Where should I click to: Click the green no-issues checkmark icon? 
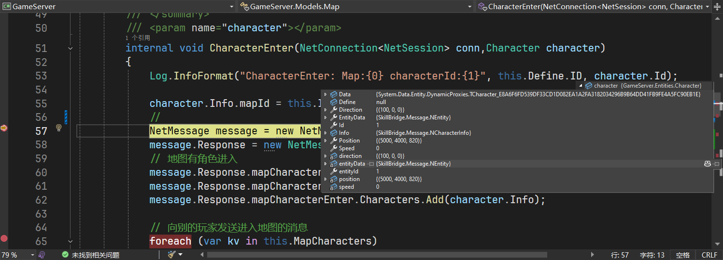(x=65, y=255)
